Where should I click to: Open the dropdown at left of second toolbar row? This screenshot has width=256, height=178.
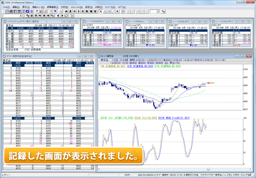21,16
